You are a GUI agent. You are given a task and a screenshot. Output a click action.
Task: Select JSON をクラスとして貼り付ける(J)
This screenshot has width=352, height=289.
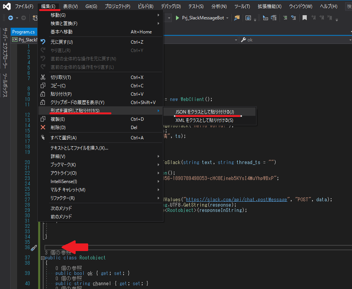pyautogui.click(x=209, y=112)
